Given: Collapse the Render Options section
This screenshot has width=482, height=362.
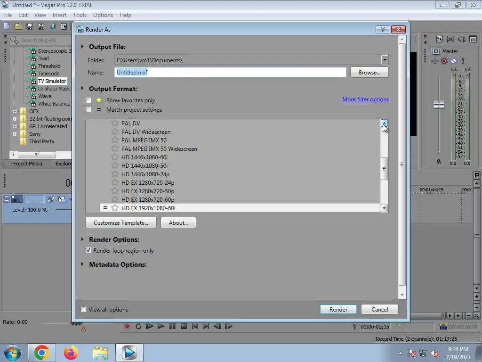Looking at the screenshot, I should pos(82,239).
